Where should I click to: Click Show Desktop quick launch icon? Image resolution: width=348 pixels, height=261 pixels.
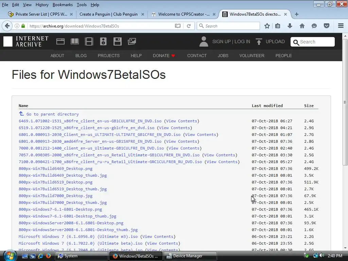tap(24, 256)
